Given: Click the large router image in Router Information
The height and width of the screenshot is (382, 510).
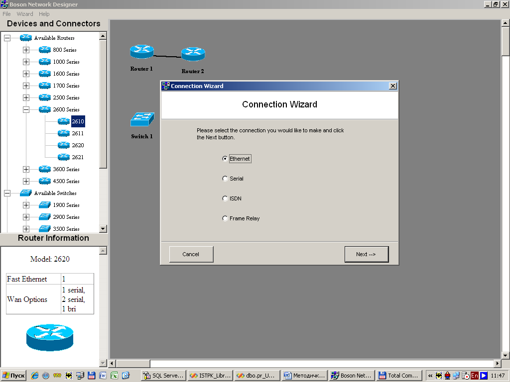Looking at the screenshot, I should click(x=50, y=338).
